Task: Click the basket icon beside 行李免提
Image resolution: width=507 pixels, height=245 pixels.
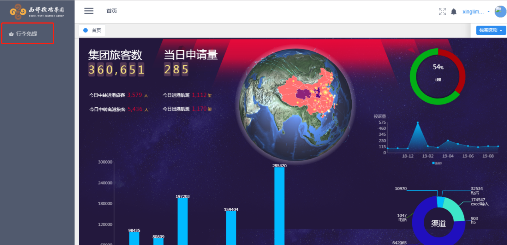Action: click(11, 34)
